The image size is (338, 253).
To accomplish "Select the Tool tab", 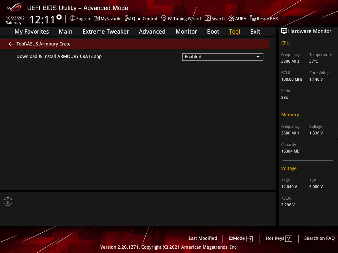I will click(x=235, y=32).
